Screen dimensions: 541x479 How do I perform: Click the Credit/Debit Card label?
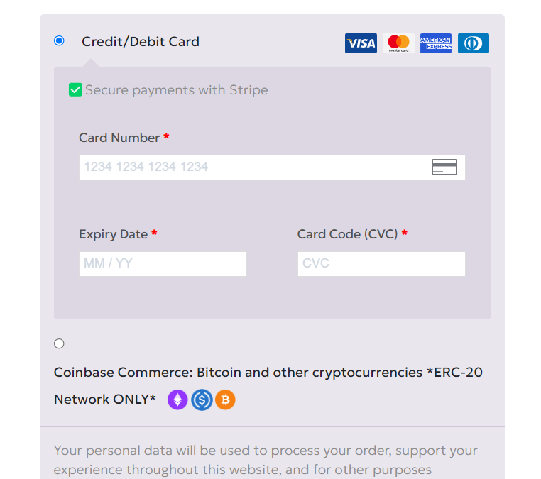[141, 42]
